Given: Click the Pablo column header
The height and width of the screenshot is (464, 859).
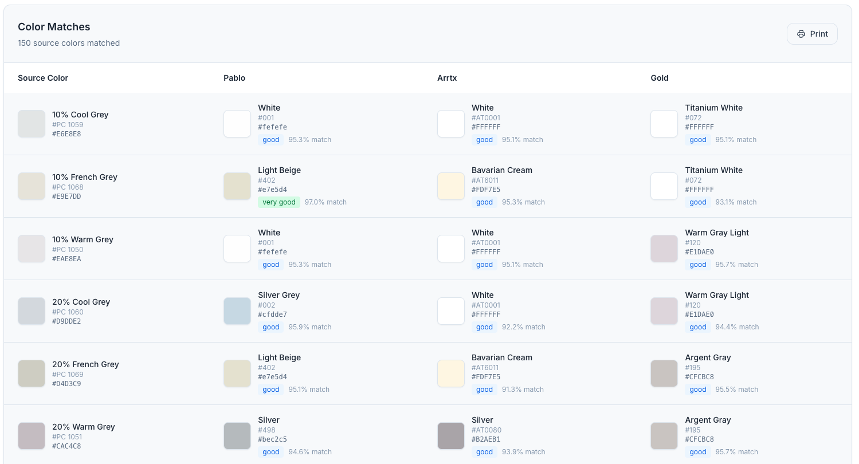Looking at the screenshot, I should tap(234, 78).
